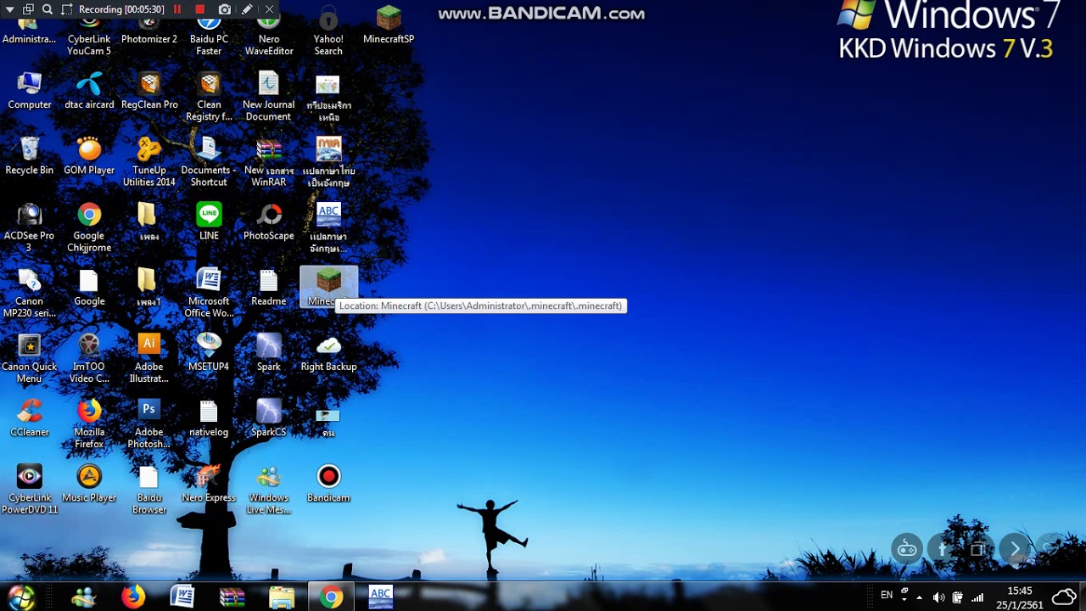The image size is (1086, 611).
Task: Open WinRAR from the taskbar
Action: [x=232, y=597]
